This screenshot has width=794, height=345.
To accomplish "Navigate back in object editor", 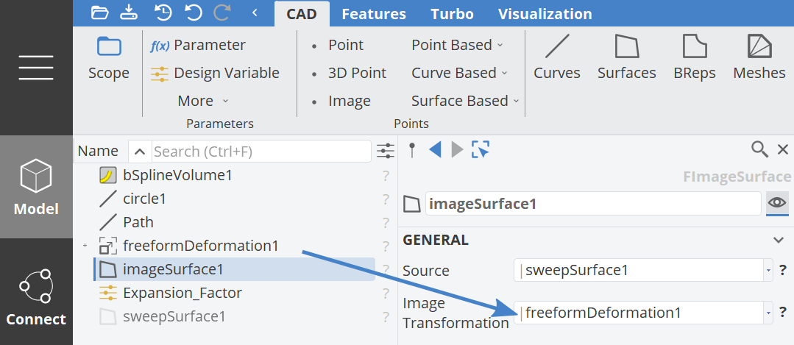I will coord(435,150).
